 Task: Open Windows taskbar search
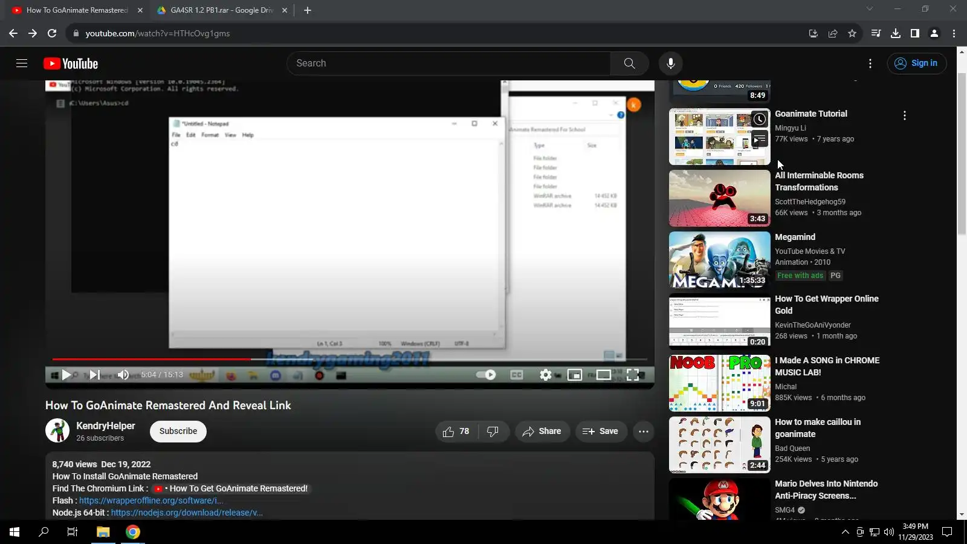click(44, 532)
